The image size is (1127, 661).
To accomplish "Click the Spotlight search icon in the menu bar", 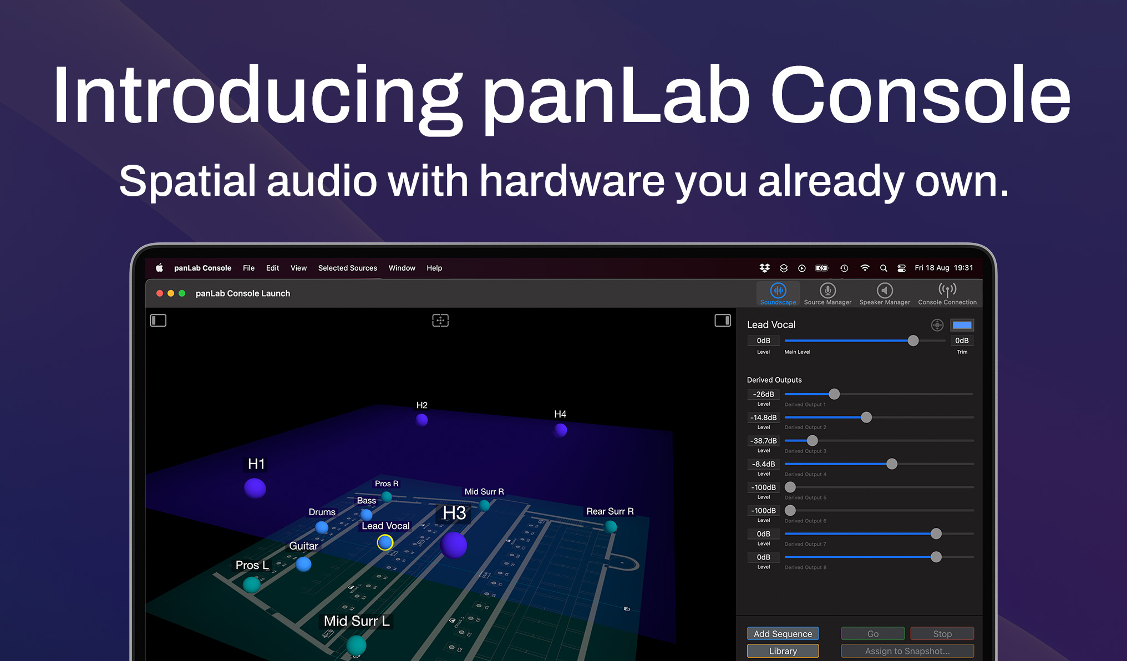I will click(x=884, y=268).
